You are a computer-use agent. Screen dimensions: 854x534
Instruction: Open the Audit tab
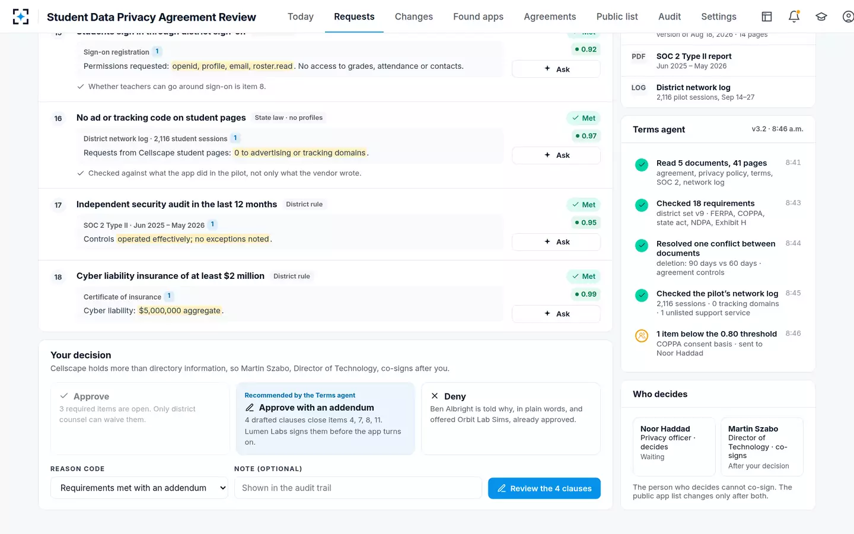(670, 17)
